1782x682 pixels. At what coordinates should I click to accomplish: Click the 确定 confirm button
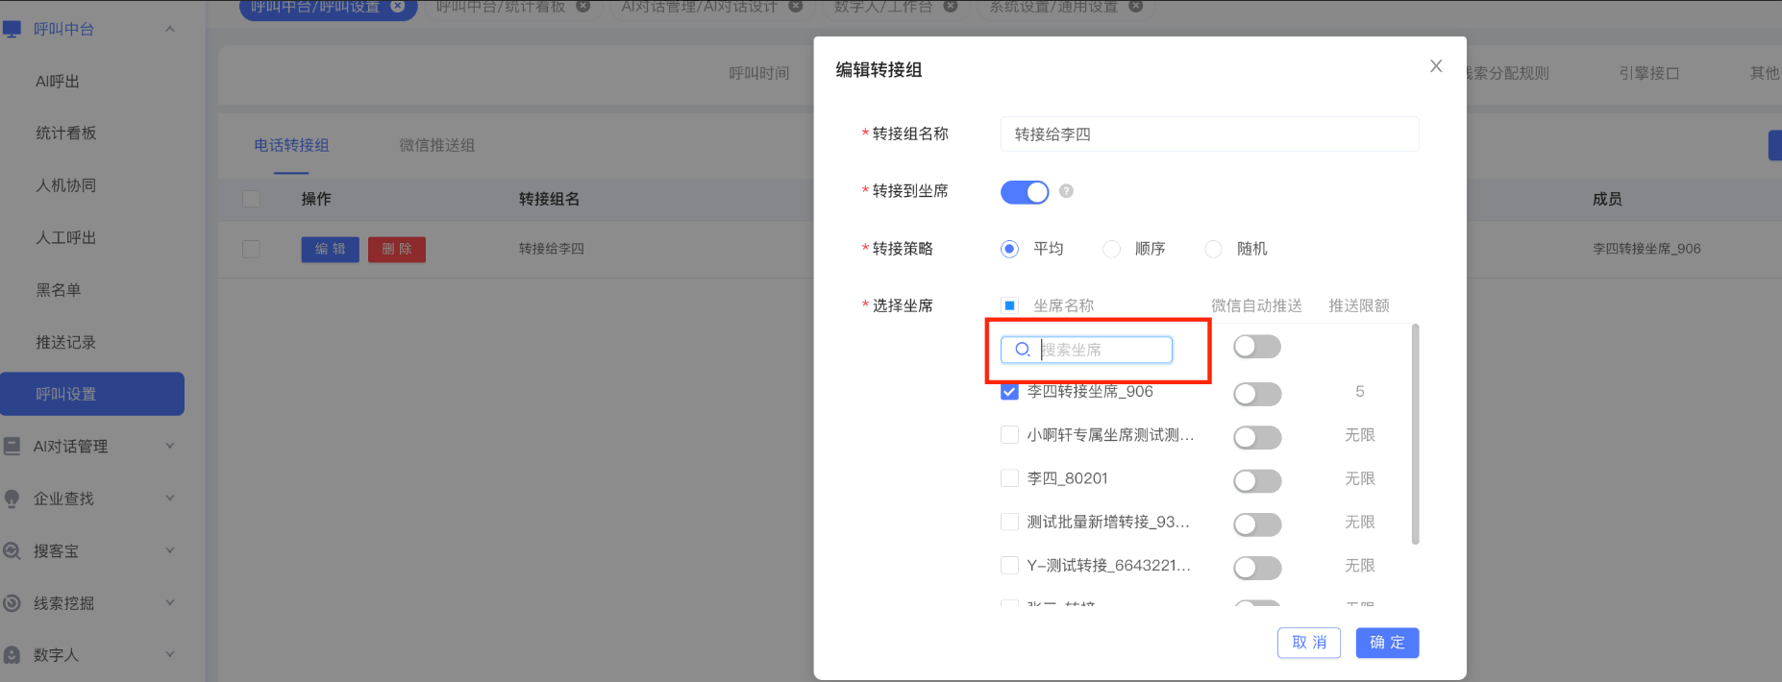[1387, 643]
